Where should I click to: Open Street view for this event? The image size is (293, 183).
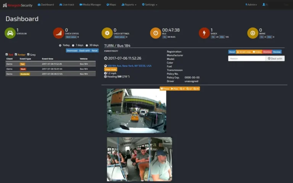click(244, 52)
